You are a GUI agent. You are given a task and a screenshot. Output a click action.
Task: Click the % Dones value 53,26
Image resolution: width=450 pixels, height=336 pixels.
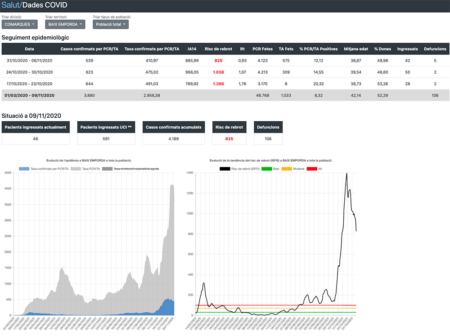click(x=382, y=84)
